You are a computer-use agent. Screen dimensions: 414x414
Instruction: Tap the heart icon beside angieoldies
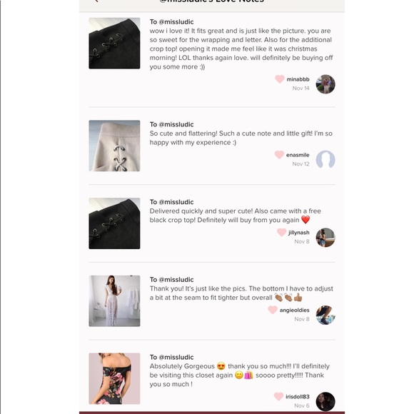pos(273,310)
